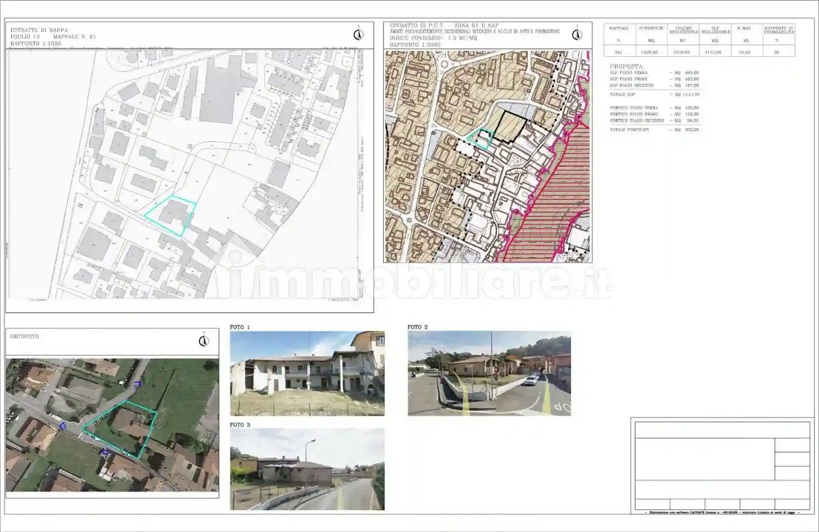Select blue viewpoint marker 2 on the orthophoto
The image size is (819, 532).
coord(63,426)
